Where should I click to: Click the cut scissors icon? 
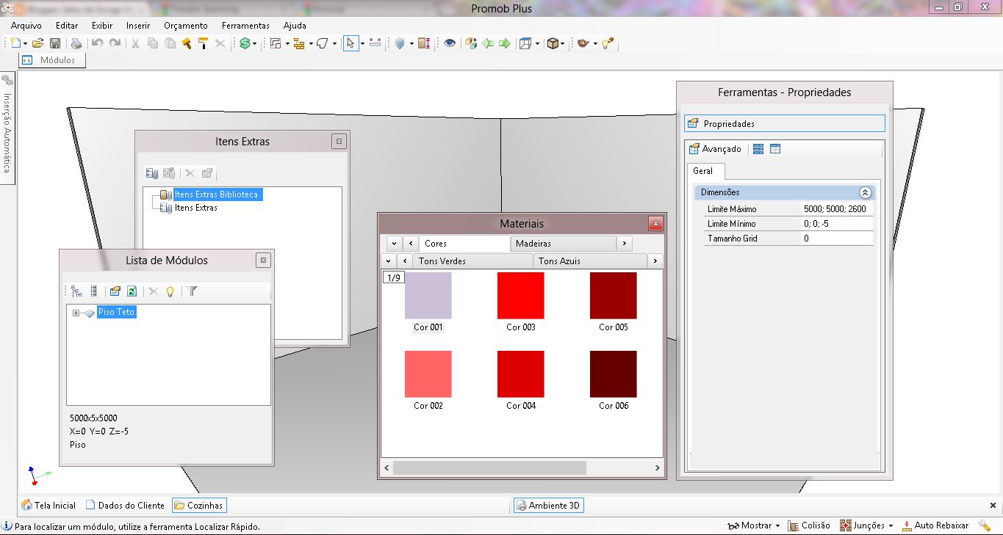(x=135, y=44)
